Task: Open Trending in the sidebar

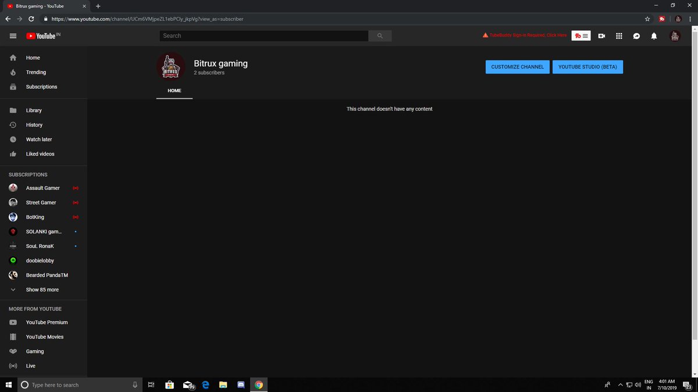Action: (44, 73)
